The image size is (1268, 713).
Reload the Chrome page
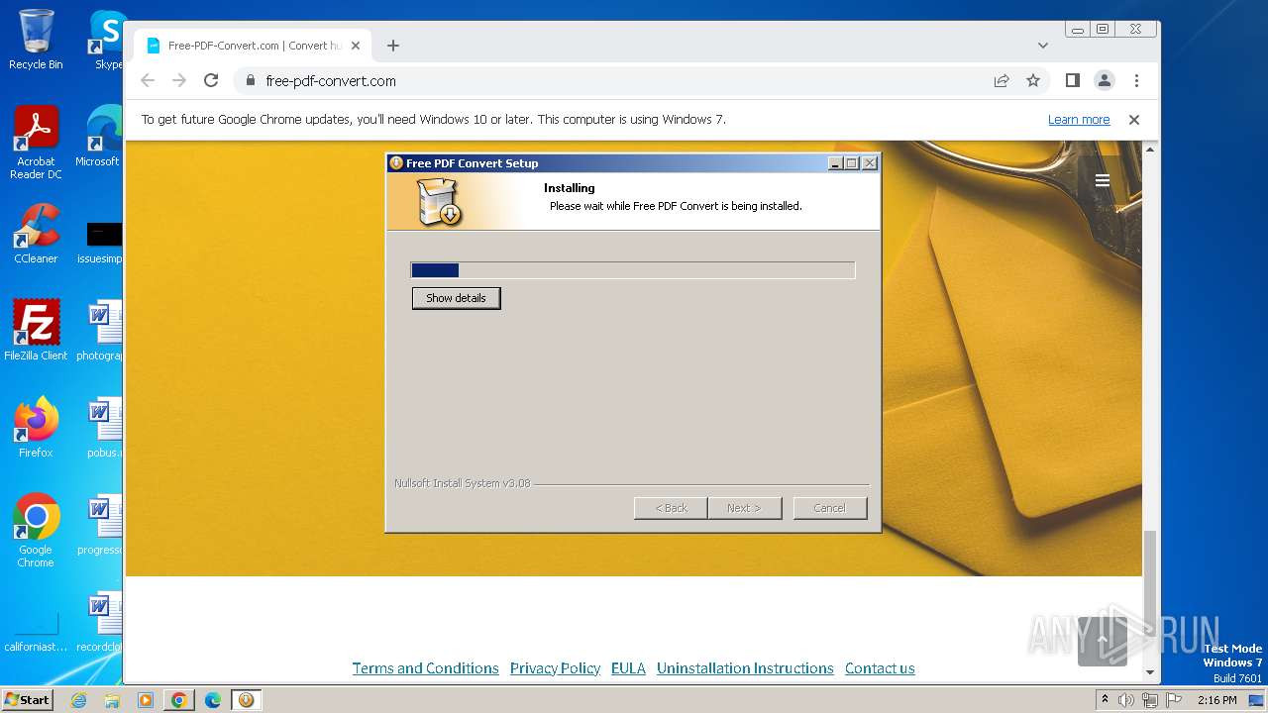211,81
